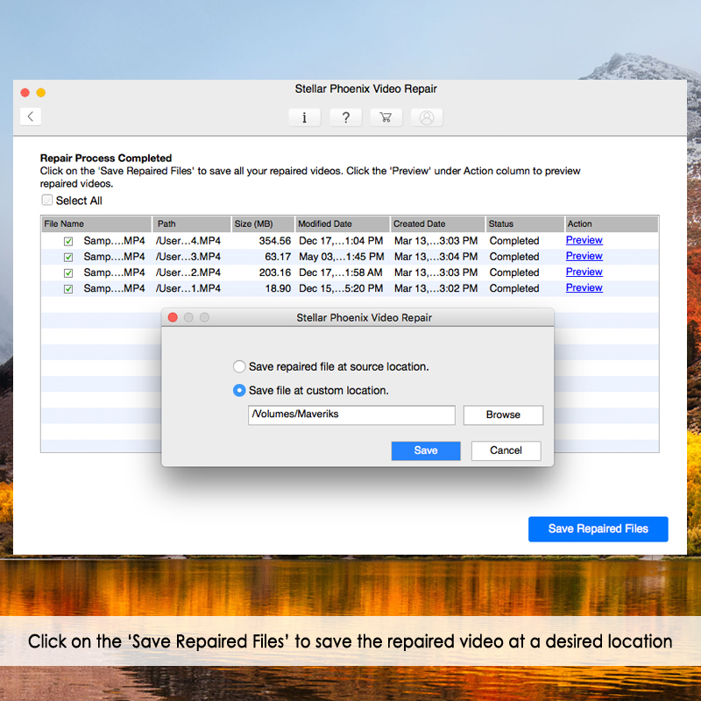Click modified date 'Dec 15,…5:20 PM'

(341, 288)
